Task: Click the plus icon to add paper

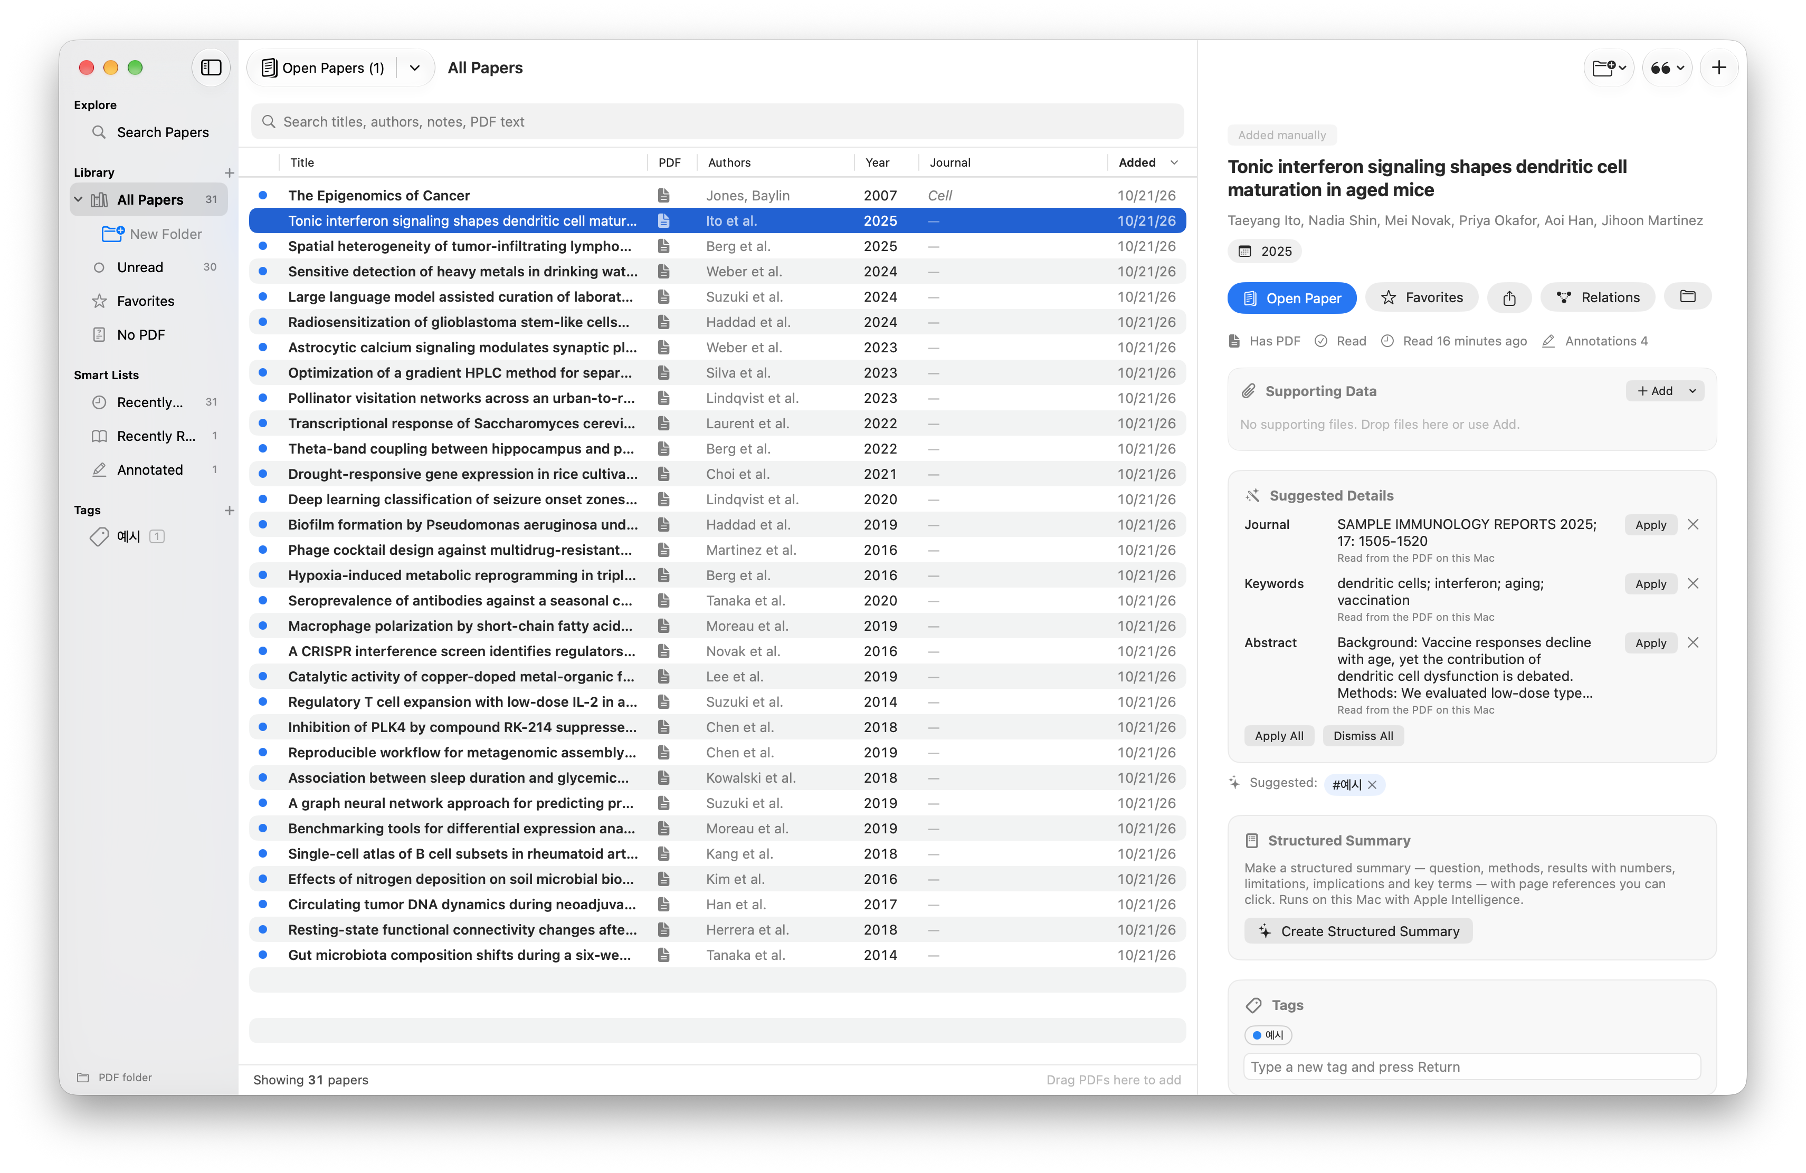Action: (x=1719, y=68)
